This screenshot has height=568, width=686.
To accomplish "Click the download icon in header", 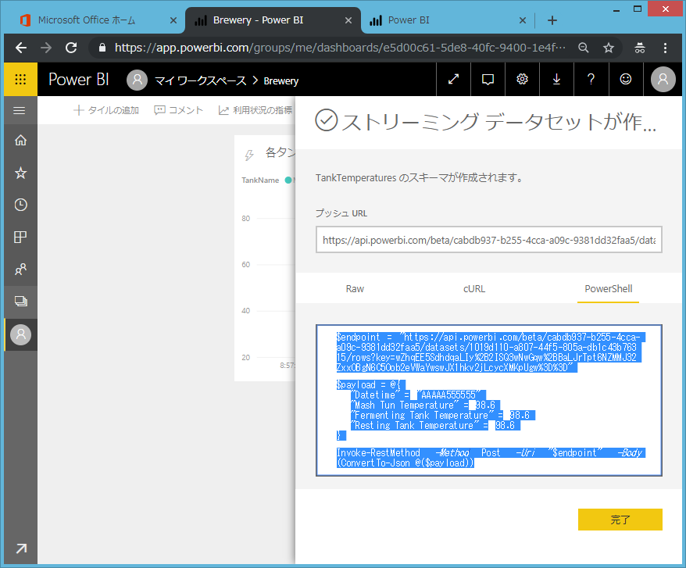I will (x=556, y=79).
